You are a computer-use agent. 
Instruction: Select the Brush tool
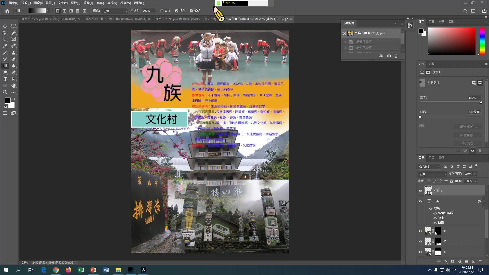(5, 52)
